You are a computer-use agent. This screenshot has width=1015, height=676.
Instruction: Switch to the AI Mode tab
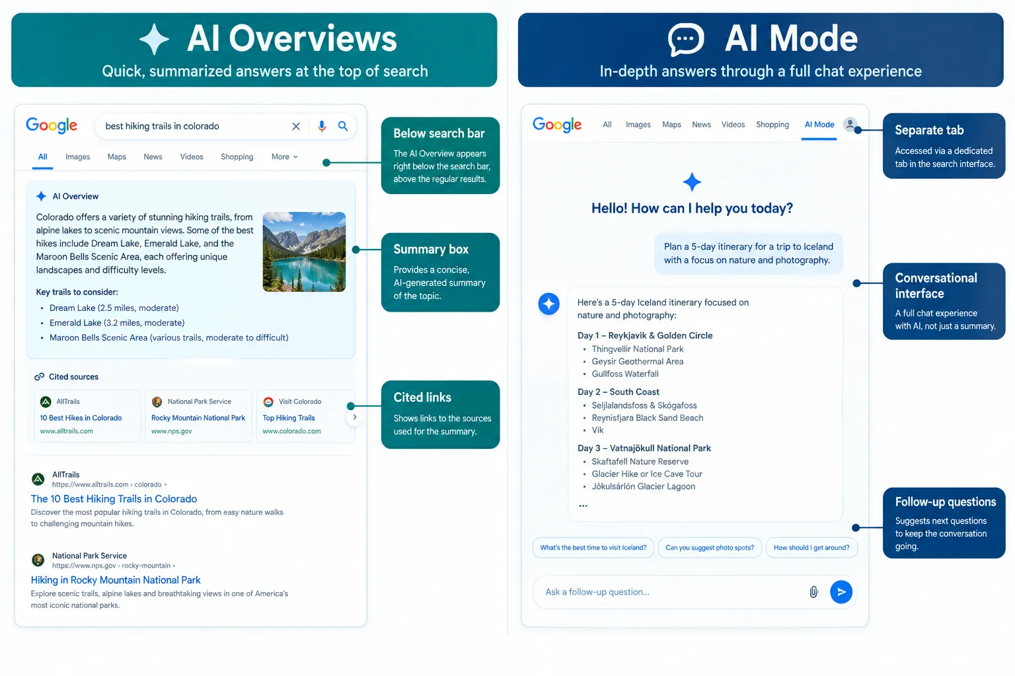click(819, 125)
